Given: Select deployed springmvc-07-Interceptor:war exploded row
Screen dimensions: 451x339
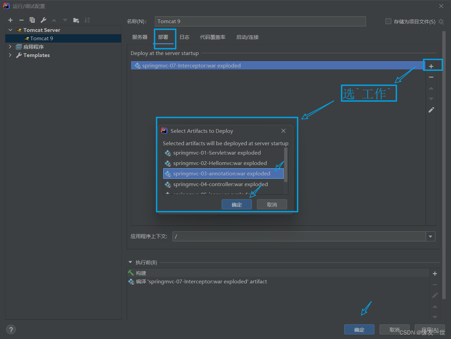Looking at the screenshot, I should [278, 65].
